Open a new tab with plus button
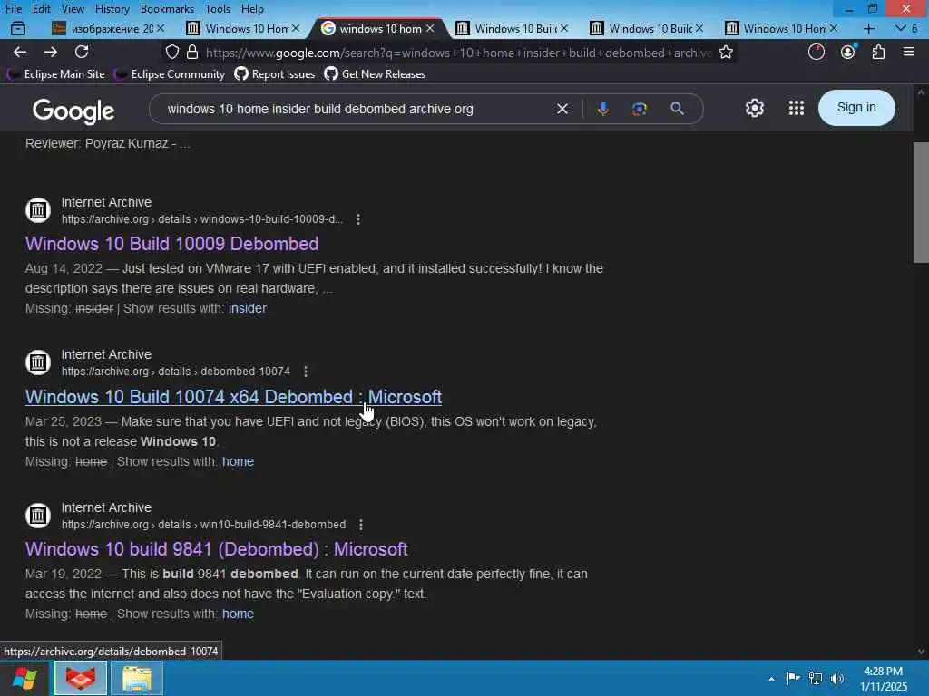The height and width of the screenshot is (696, 929). click(x=868, y=28)
